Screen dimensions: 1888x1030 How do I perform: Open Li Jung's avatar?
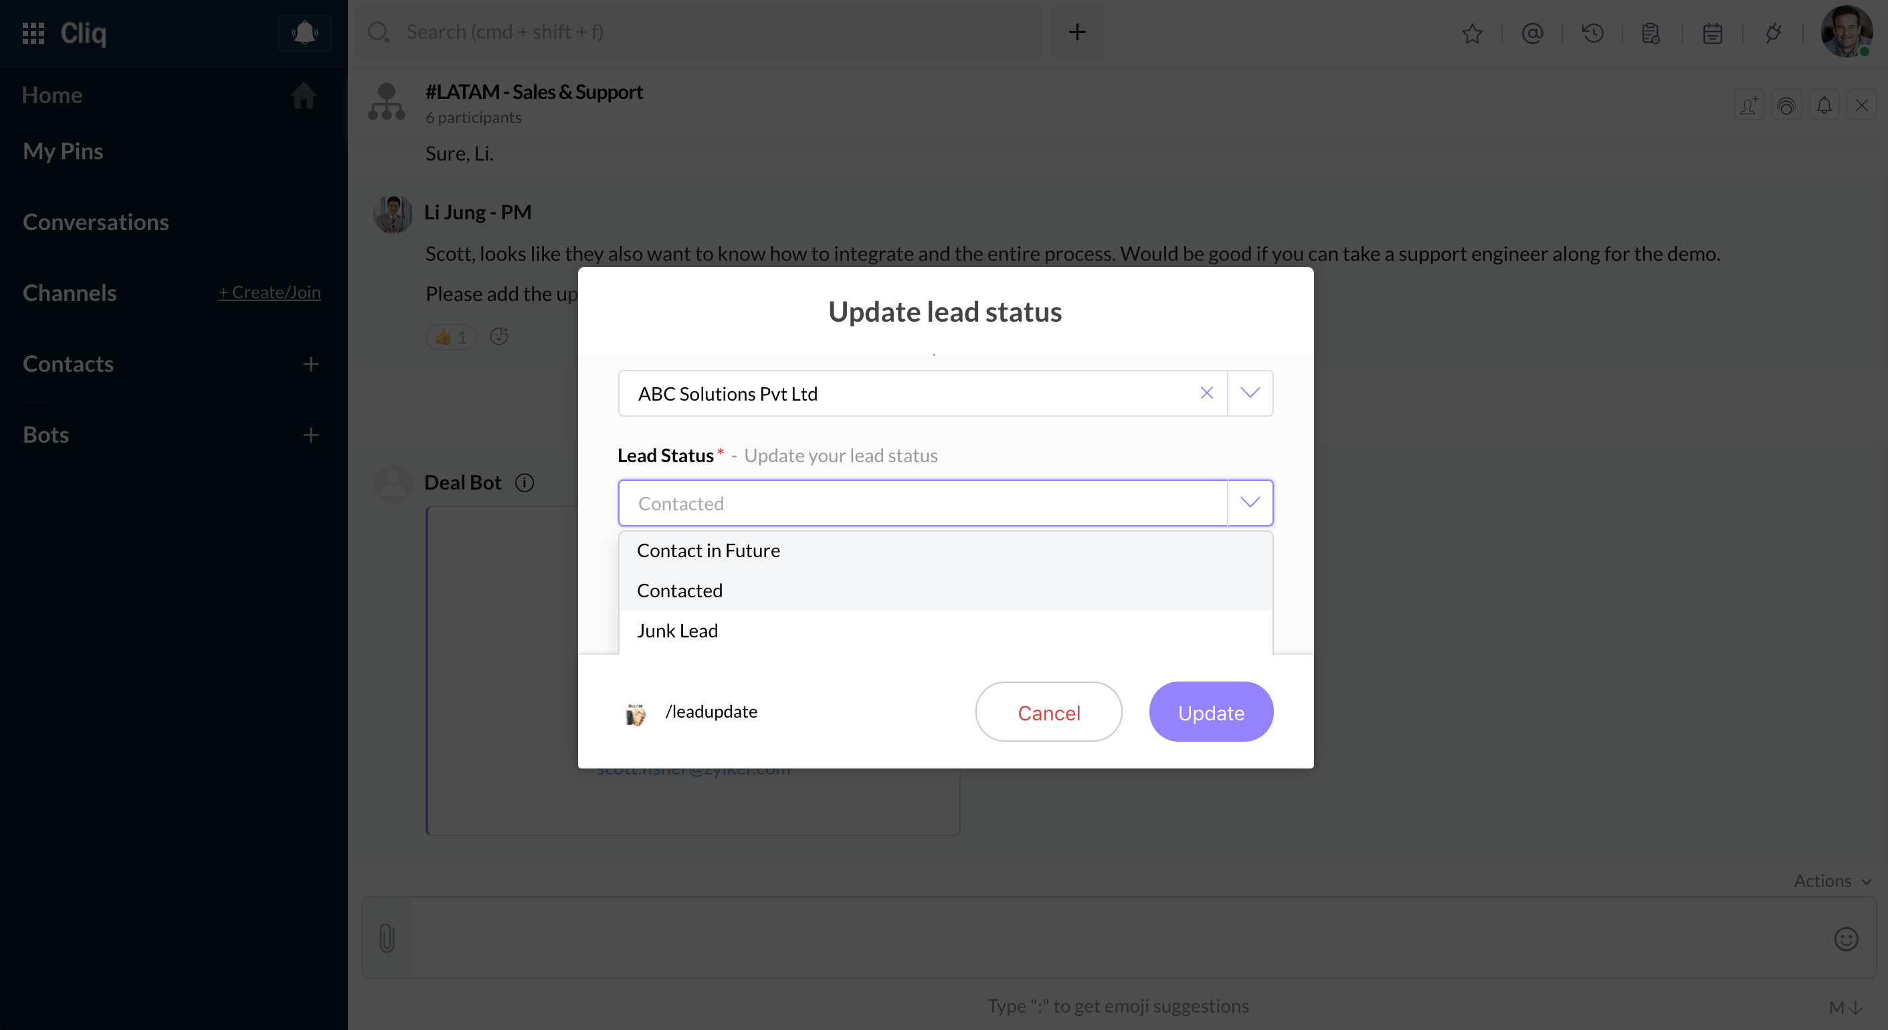tap(393, 214)
